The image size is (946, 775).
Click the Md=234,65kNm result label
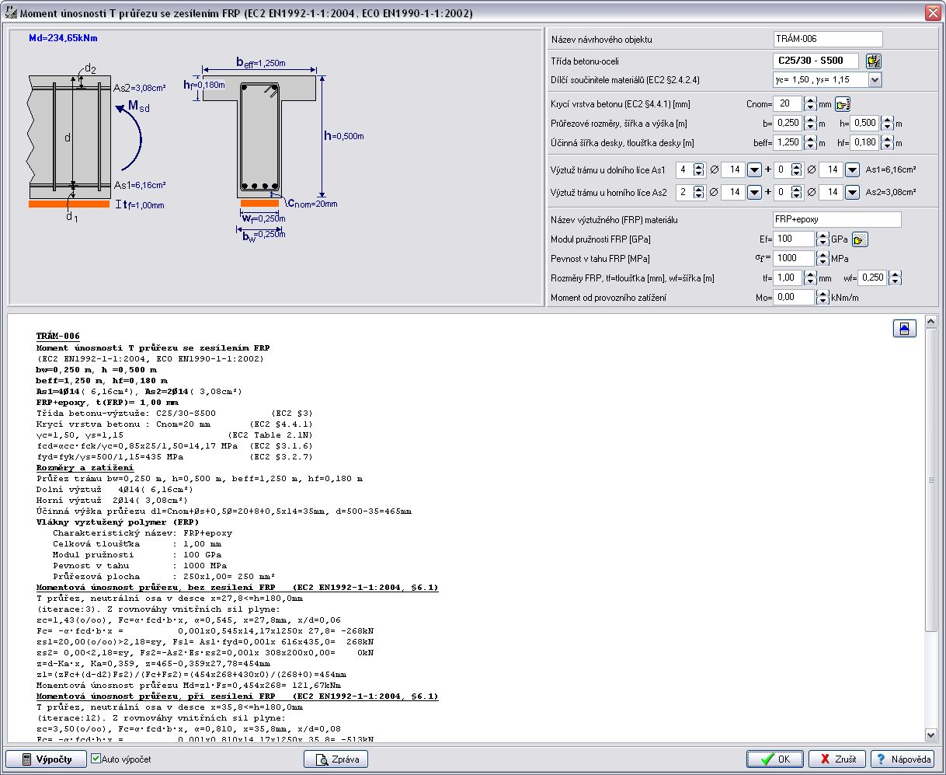(64, 37)
